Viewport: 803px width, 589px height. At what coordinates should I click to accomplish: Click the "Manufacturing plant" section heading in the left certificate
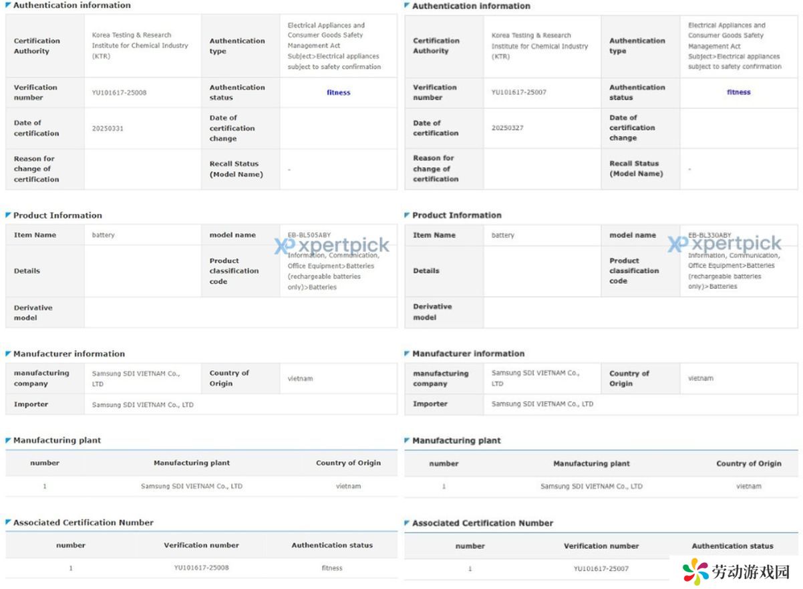point(57,441)
